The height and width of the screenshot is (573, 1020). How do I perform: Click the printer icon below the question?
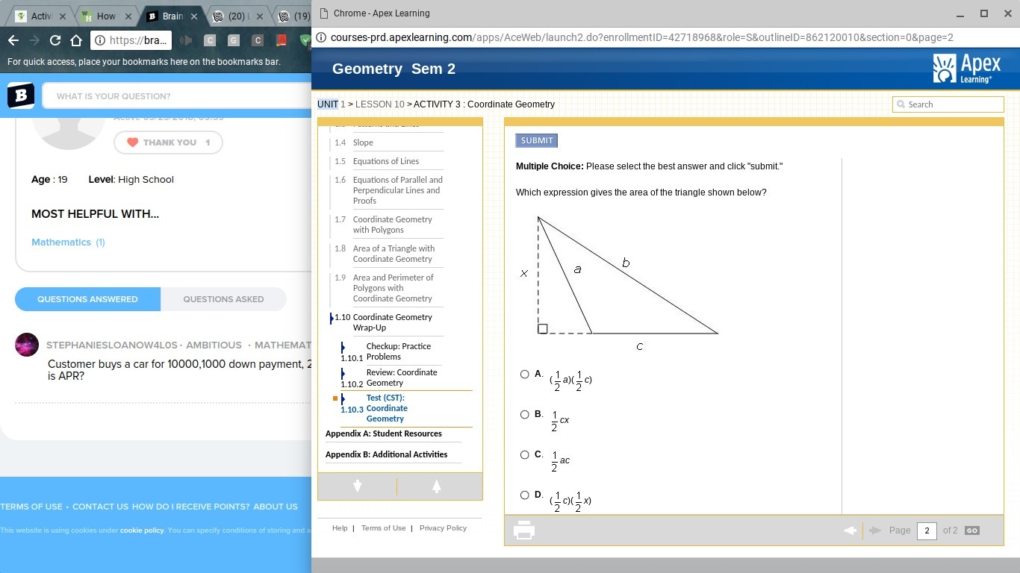pos(524,530)
